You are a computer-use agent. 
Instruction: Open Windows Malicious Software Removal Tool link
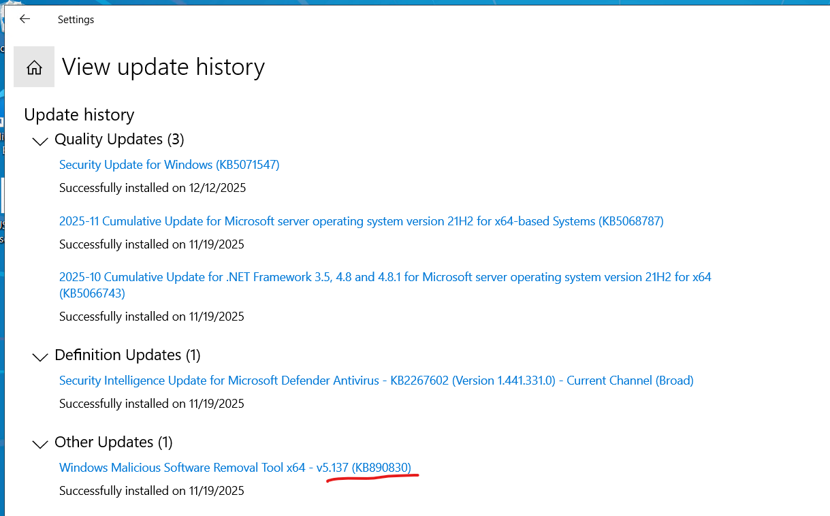pyautogui.click(x=236, y=468)
